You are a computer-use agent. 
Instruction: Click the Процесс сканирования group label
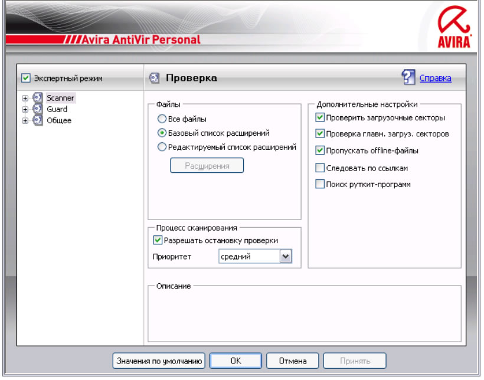pyautogui.click(x=197, y=228)
